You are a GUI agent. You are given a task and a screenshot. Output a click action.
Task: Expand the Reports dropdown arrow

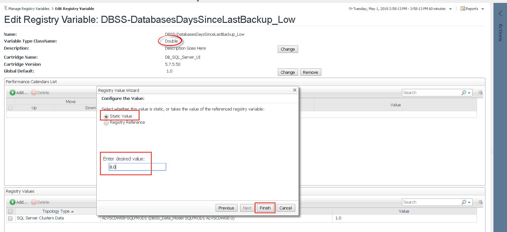(483, 9)
